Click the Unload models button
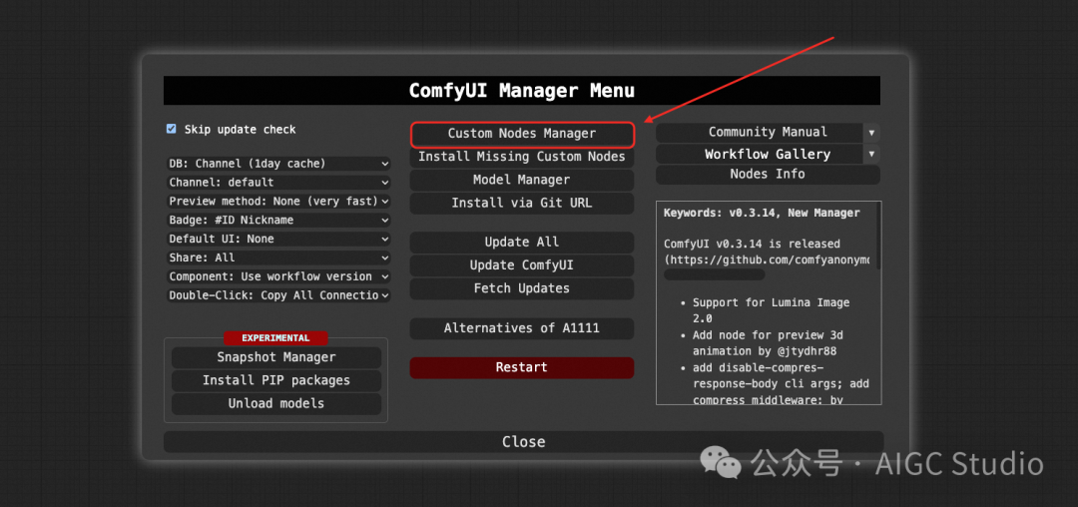Viewport: 1078px width, 507px height. click(x=276, y=404)
